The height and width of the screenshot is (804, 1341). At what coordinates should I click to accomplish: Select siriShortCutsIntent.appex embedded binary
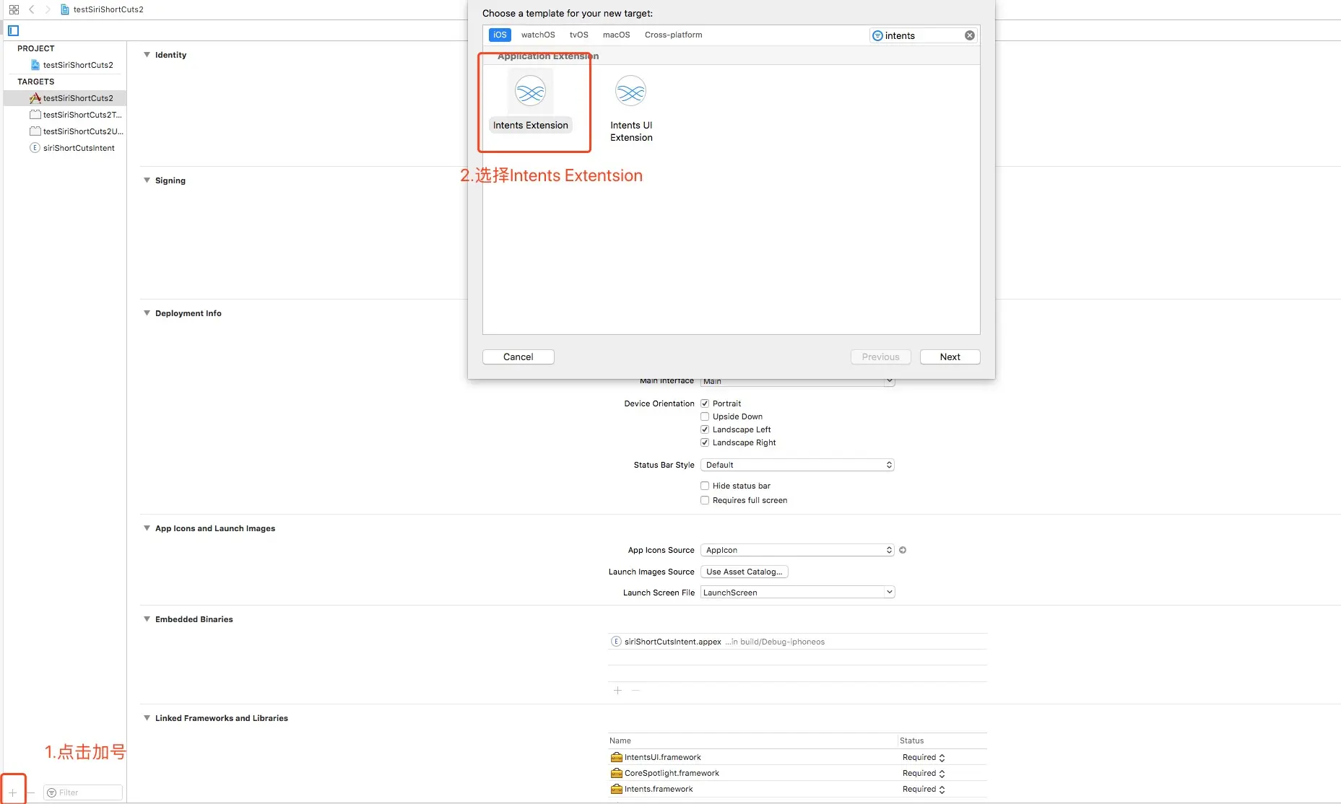click(797, 642)
